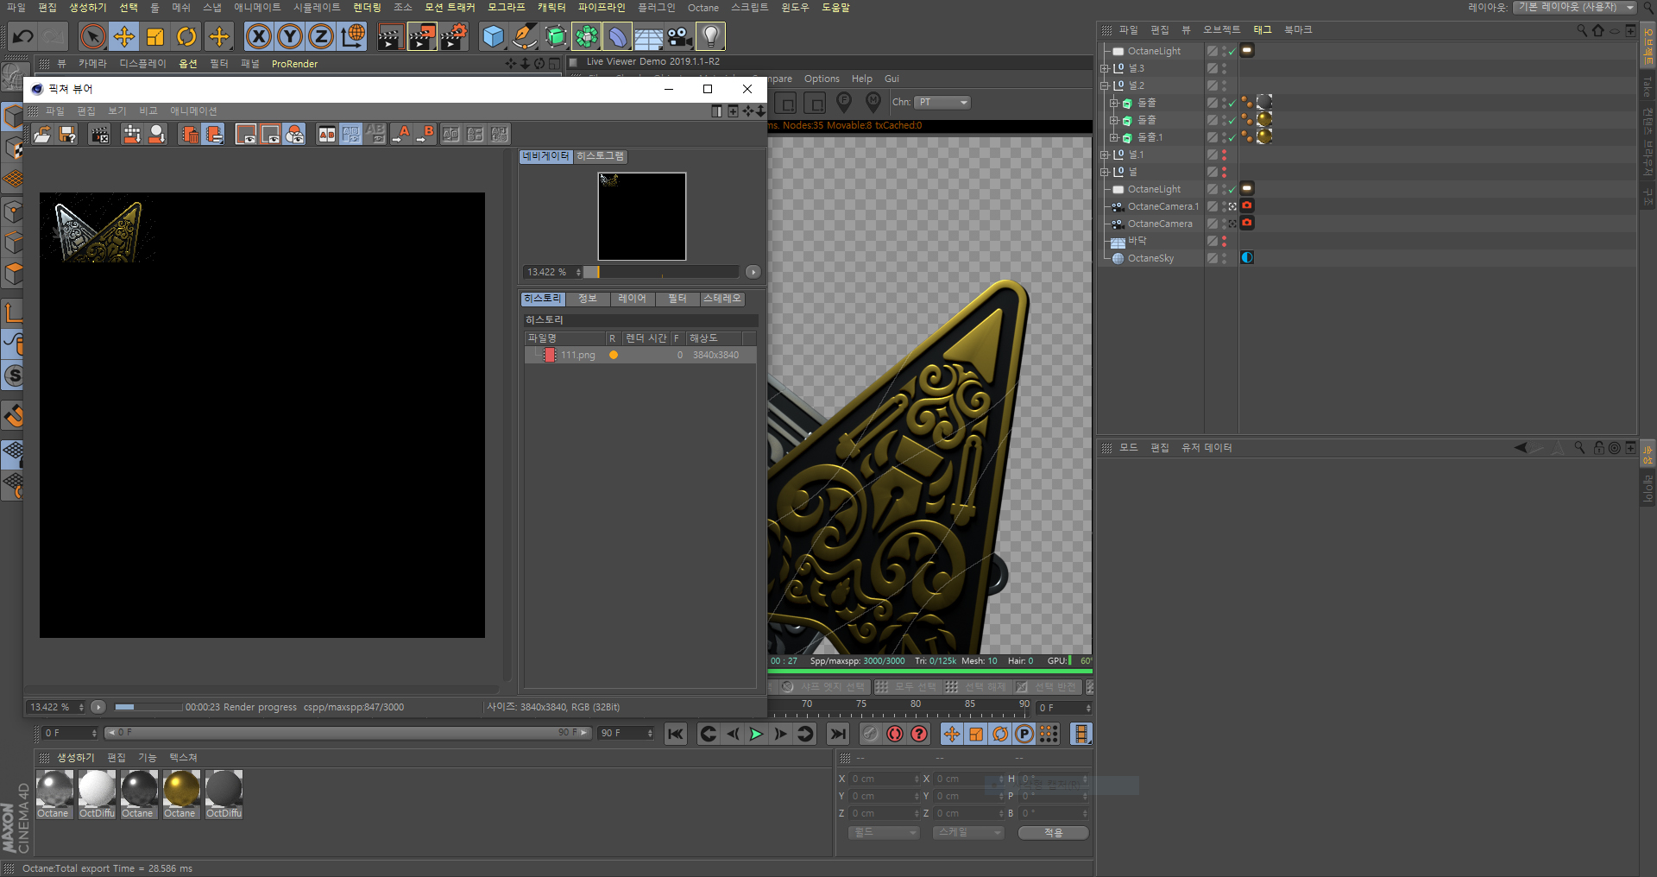
Task: Click the Record active objects keyframe button
Action: 895,734
